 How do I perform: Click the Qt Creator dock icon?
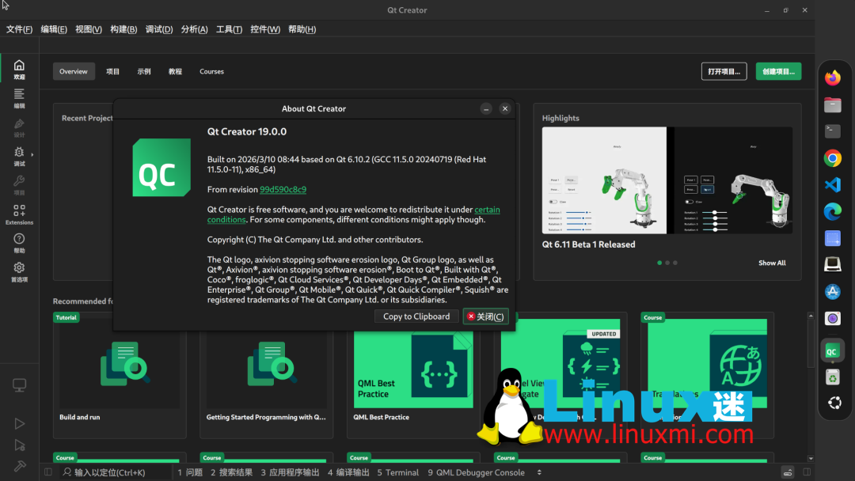coord(833,351)
